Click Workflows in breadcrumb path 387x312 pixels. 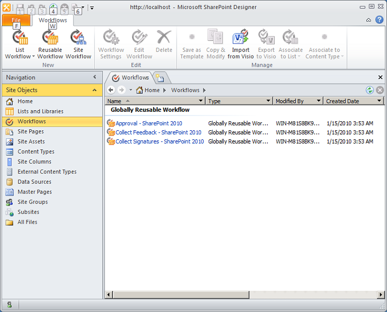click(186, 90)
